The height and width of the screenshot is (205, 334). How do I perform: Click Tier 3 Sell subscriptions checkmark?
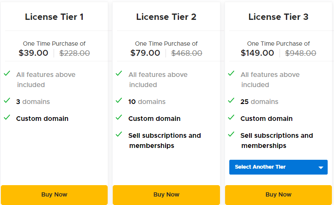coord(231,134)
